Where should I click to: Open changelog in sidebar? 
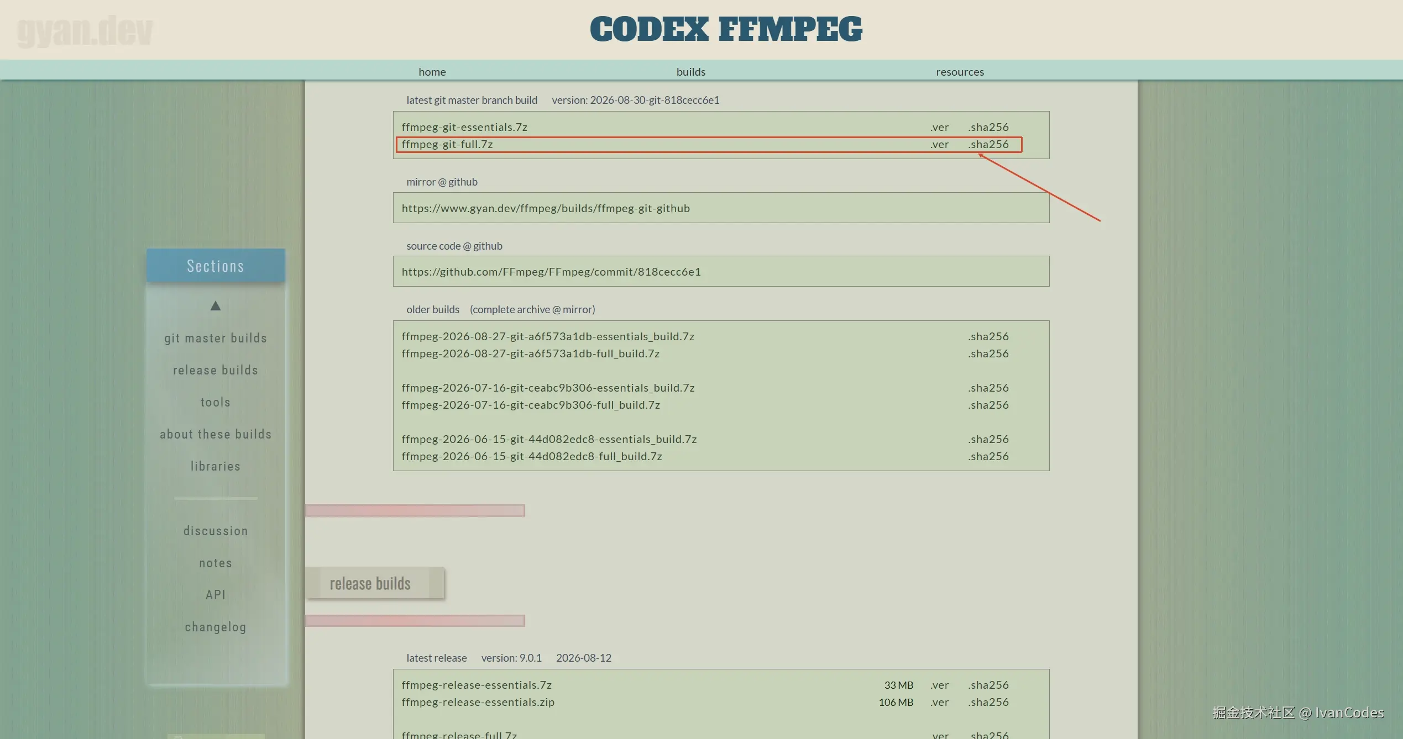(x=216, y=627)
